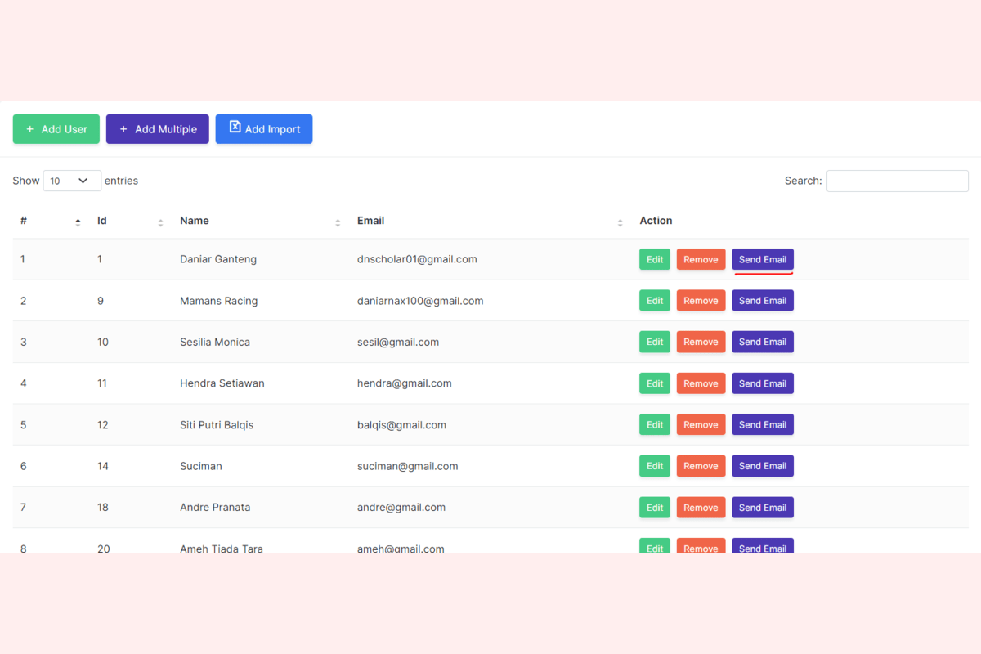Focus the Search input field
The height and width of the screenshot is (654, 981).
(x=897, y=181)
